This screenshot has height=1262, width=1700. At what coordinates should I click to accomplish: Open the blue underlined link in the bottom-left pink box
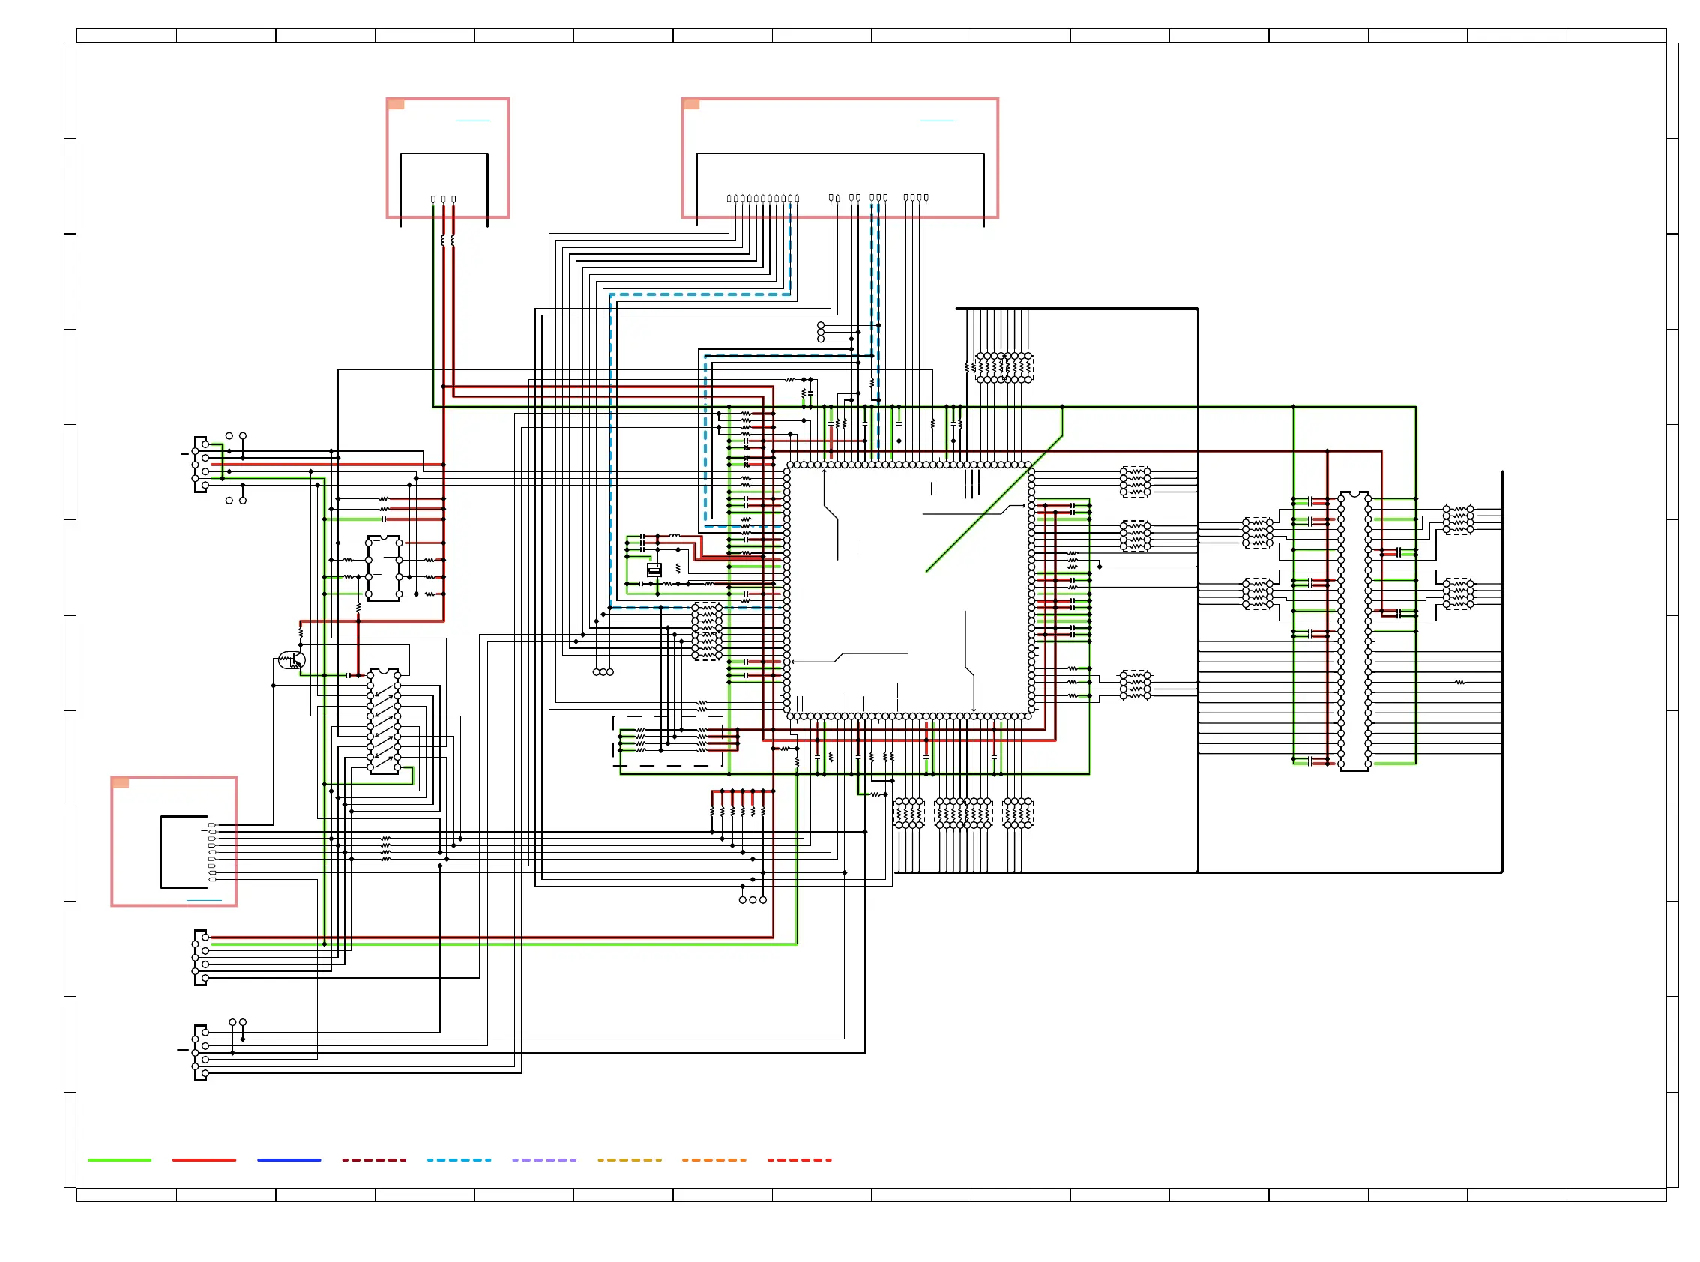point(204,900)
